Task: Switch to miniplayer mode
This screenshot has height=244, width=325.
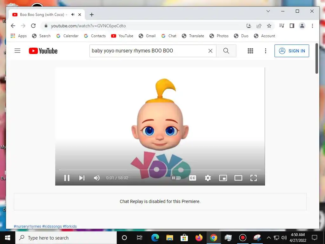Action: coord(223,178)
